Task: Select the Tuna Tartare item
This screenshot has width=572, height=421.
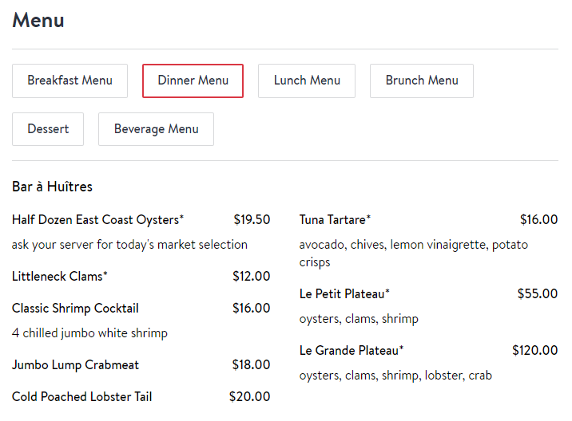Action: [335, 220]
